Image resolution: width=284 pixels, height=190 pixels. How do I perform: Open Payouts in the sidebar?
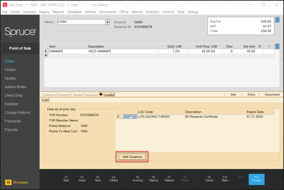[x=11, y=130]
